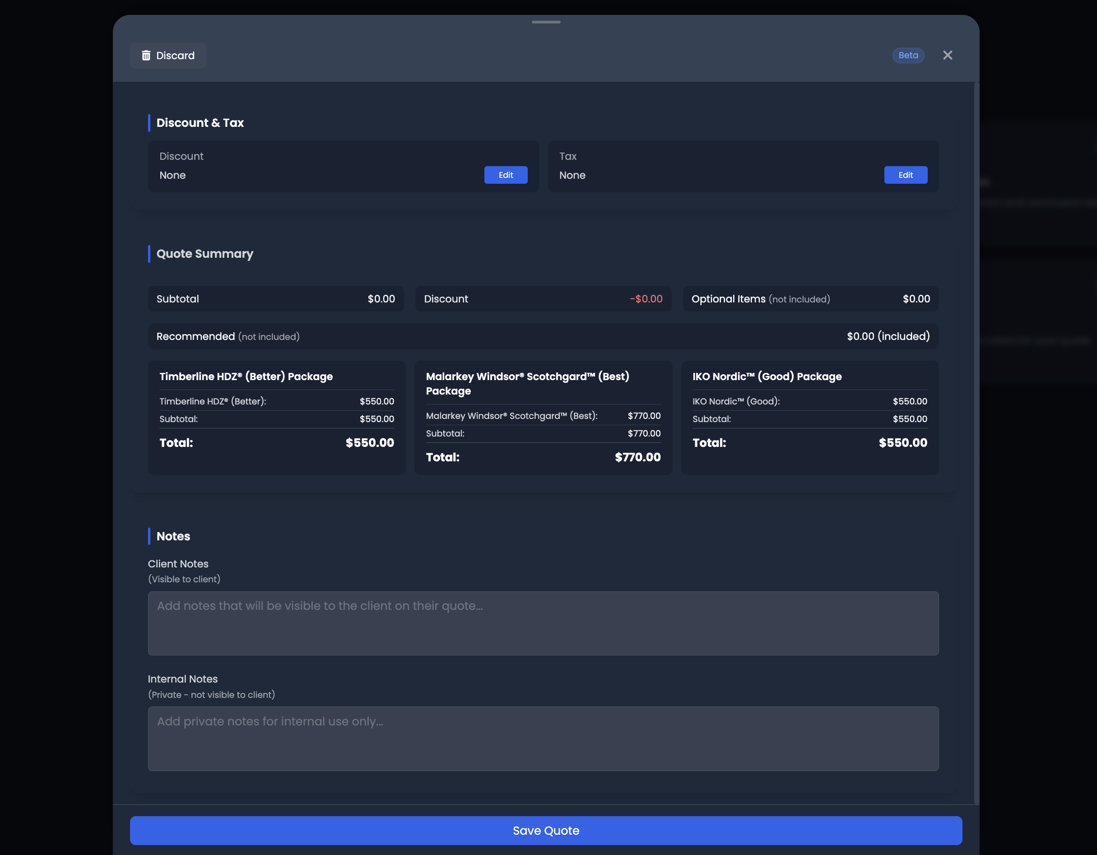Click the Tax None value
Image resolution: width=1097 pixels, height=855 pixels.
[x=572, y=175]
